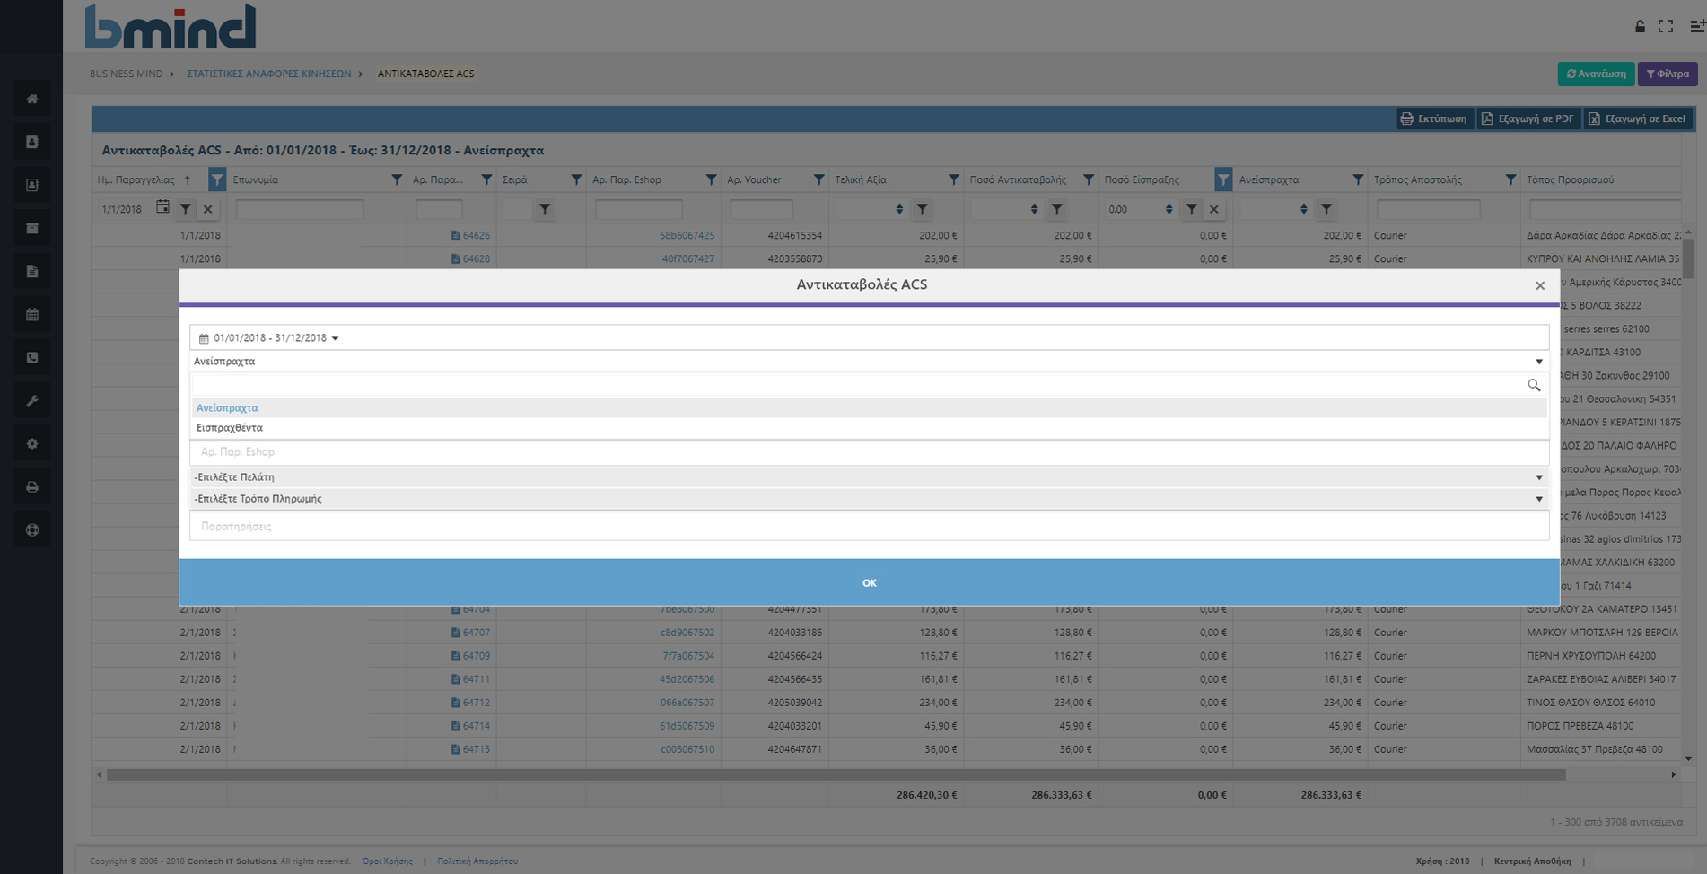Click the bmind logo
The width and height of the screenshot is (1707, 874).
click(x=171, y=26)
